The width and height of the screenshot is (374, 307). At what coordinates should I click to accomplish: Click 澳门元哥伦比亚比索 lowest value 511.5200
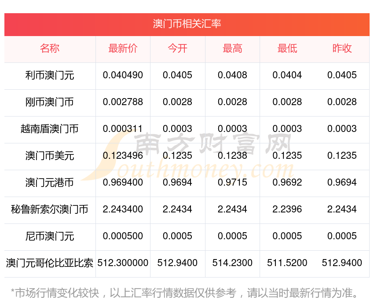pyautogui.click(x=287, y=263)
